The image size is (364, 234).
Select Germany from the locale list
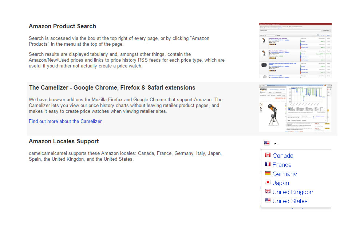285,174
